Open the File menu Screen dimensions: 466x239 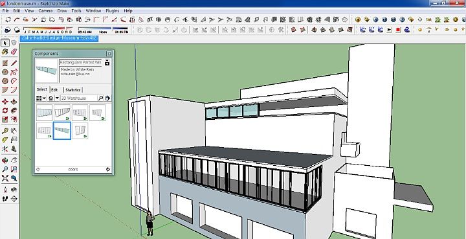[x=5, y=11]
